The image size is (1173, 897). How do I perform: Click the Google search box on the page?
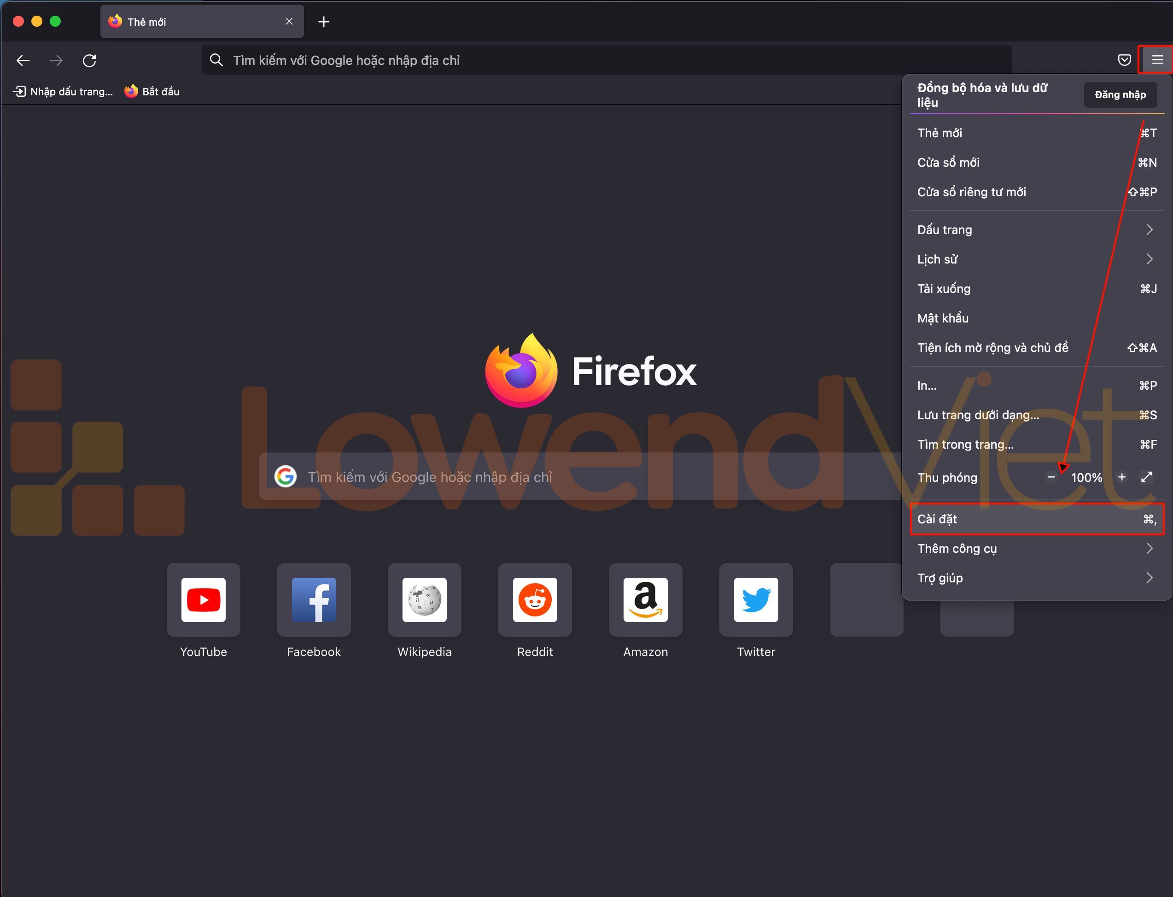(581, 477)
